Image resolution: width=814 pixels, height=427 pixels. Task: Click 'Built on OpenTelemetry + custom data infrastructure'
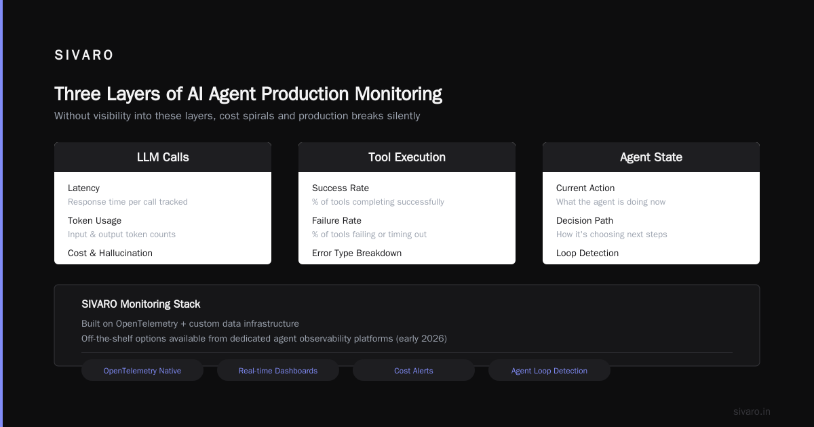click(x=190, y=324)
